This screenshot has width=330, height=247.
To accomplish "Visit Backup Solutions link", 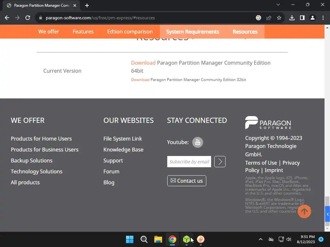I will 32,160.
